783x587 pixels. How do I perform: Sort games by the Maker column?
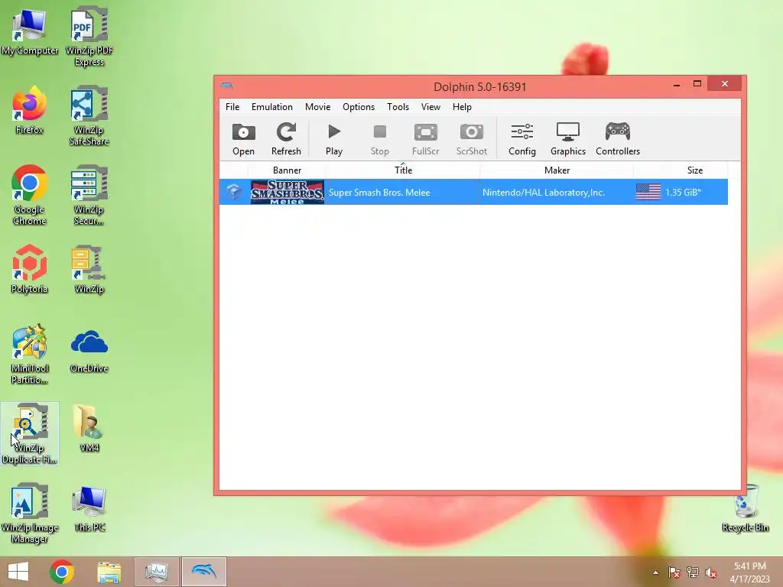pos(557,170)
